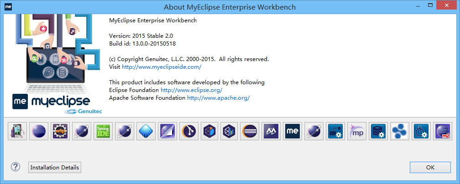
Task: Click the blue arrow-and-squares gear icon
Action: click(335, 131)
